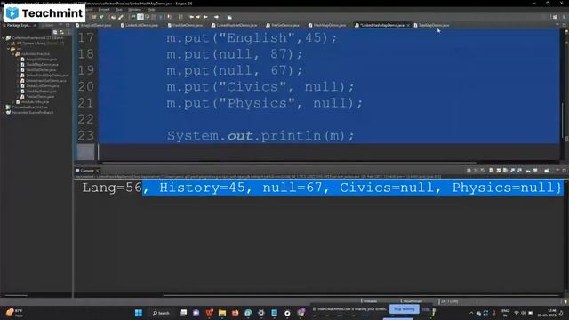Close the LinkedHashMapDemo.java editor tab
This screenshot has width=569, height=320.
408,25
